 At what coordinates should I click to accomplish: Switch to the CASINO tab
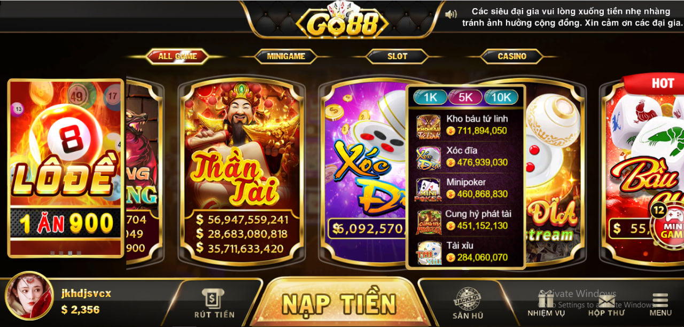[x=512, y=56]
